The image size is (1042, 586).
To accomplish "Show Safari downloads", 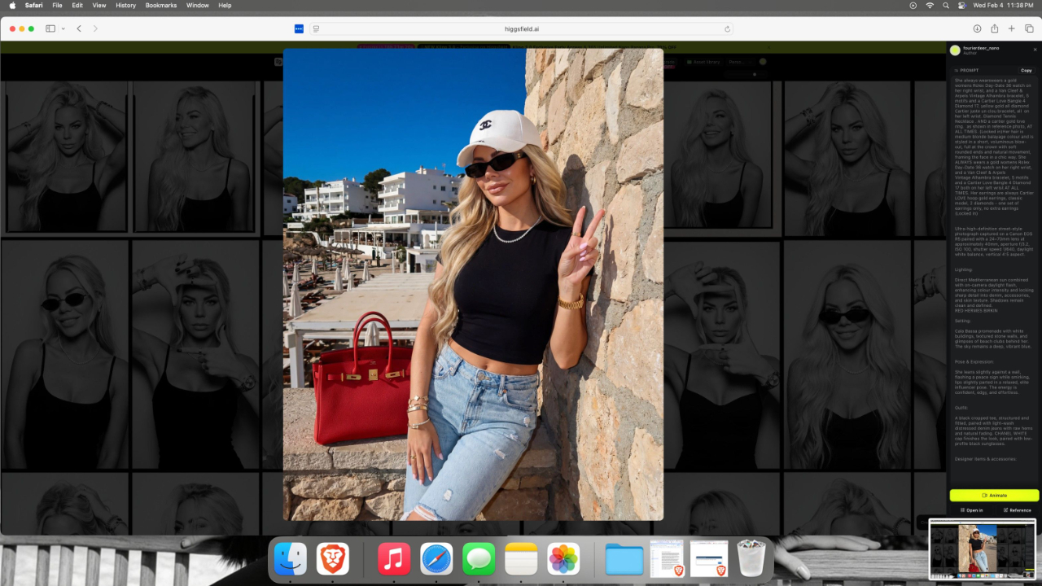I will point(977,28).
